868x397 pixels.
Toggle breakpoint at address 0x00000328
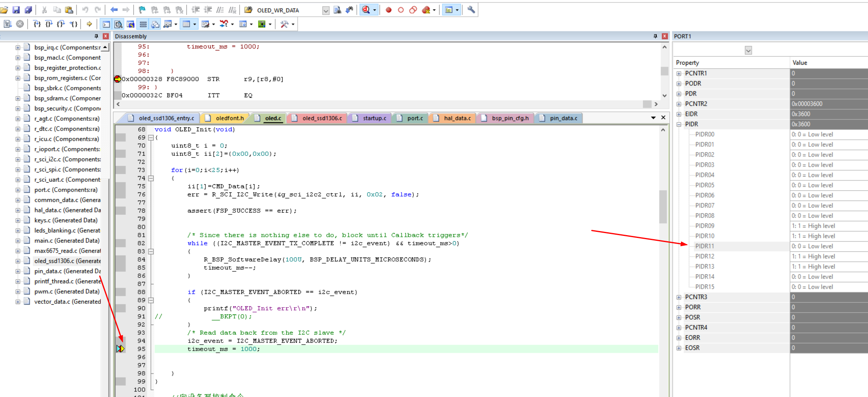(117, 79)
